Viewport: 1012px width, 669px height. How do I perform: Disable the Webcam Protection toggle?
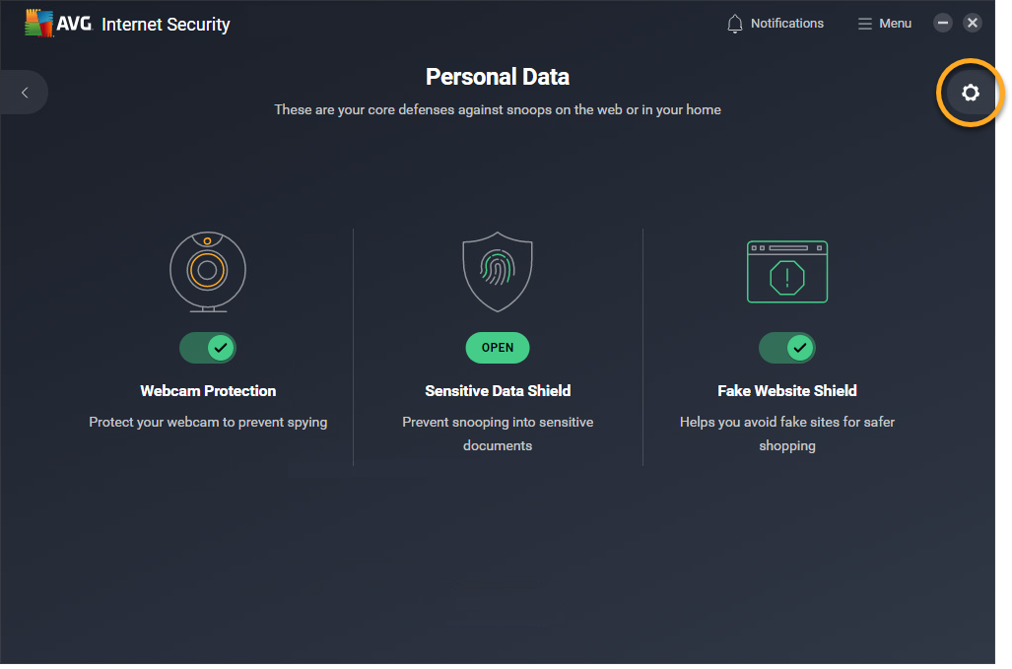point(208,348)
